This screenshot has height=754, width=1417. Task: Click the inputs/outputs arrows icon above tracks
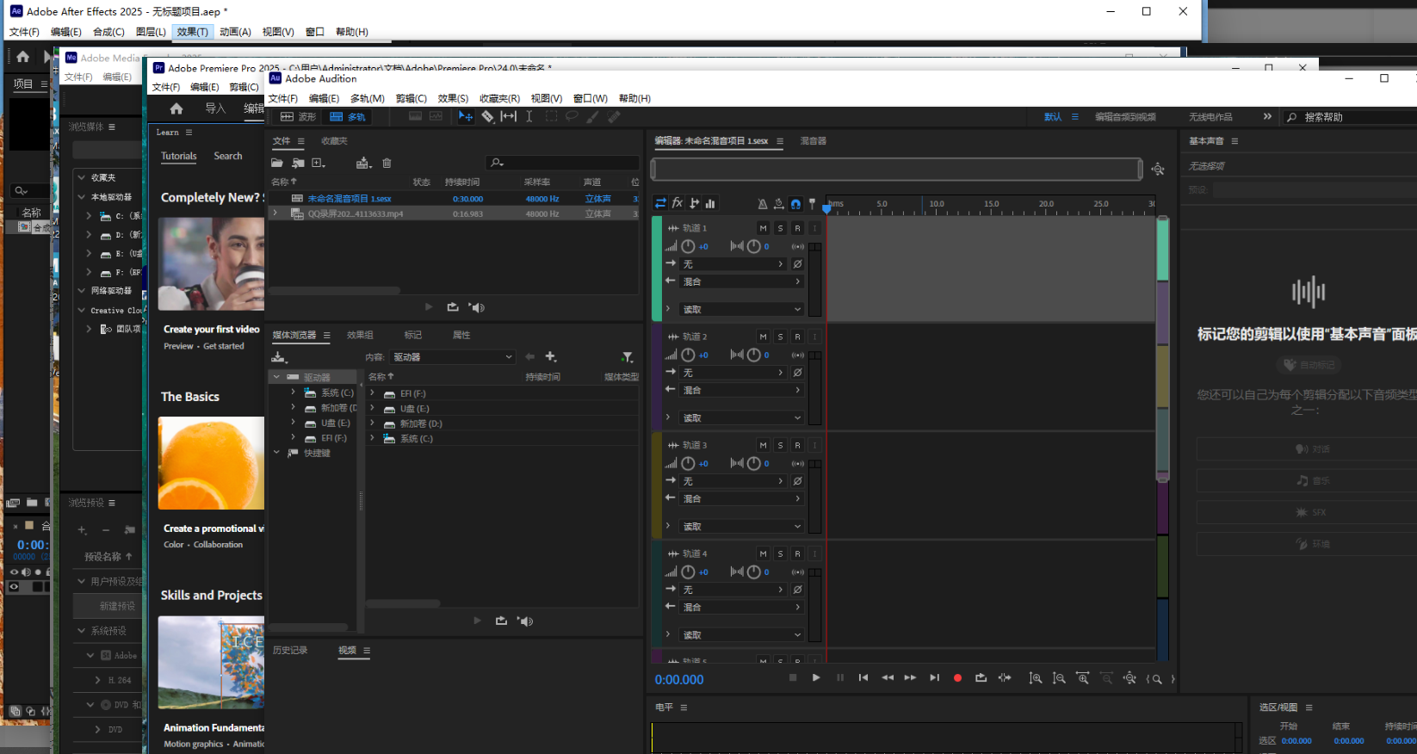pos(660,203)
